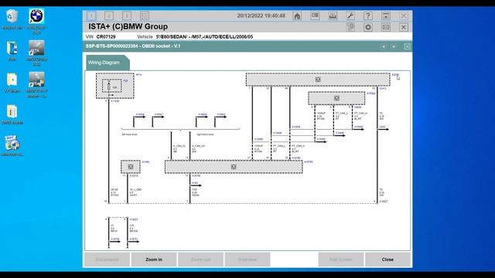495x278 pixels.
Task: Click the top A248 module box in diagram
Action: (x=318, y=80)
